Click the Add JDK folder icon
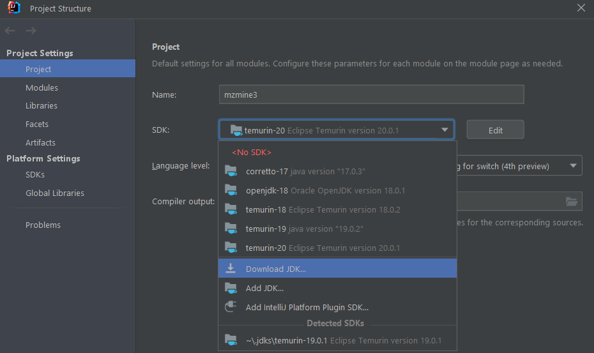 click(231, 289)
